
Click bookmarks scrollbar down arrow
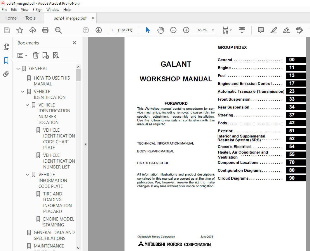(78, 248)
